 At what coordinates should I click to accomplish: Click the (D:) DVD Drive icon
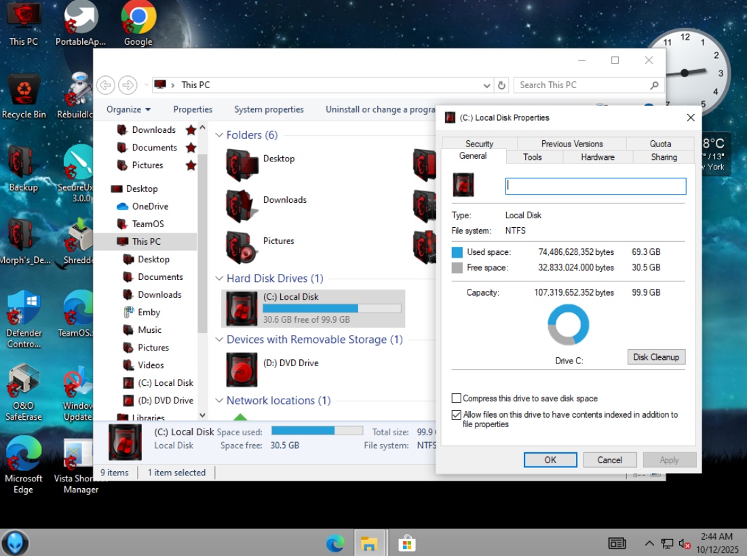click(242, 369)
